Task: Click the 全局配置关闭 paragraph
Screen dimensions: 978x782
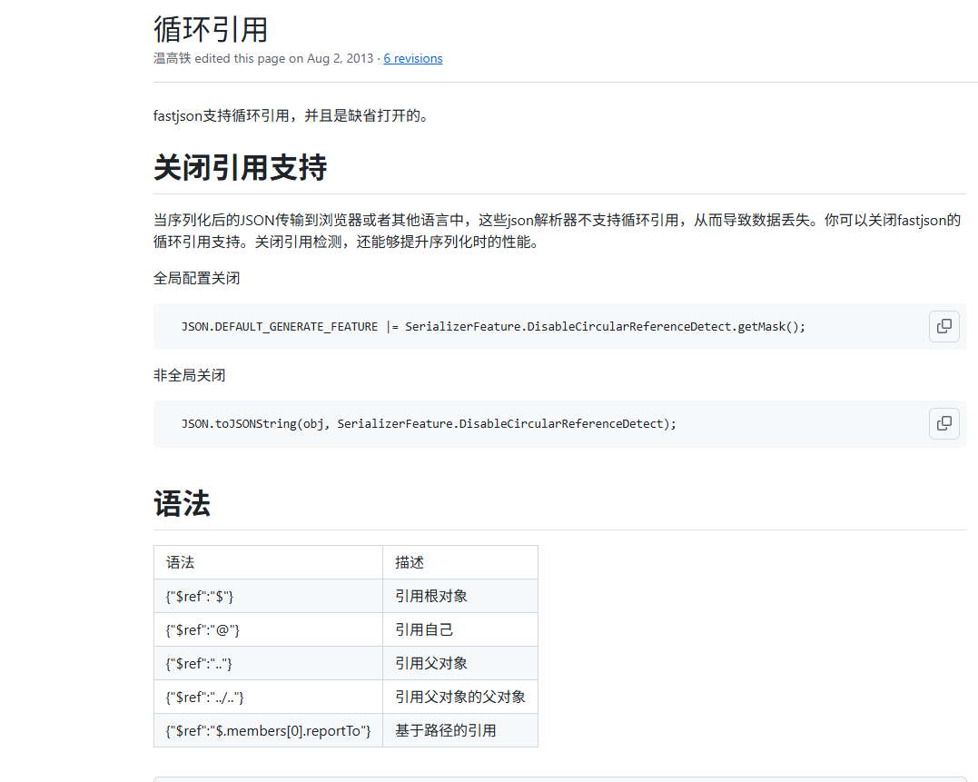Action: tap(196, 278)
